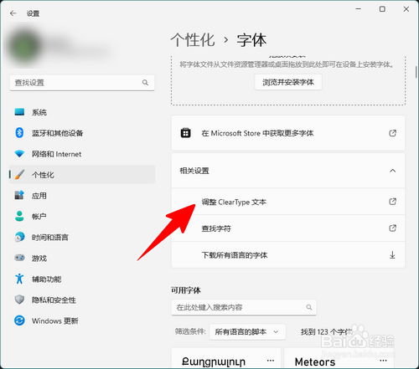Screen dimensions: 419x369
Task: Focus the 在此处键入搜索内容 font search field
Action: coord(244,307)
